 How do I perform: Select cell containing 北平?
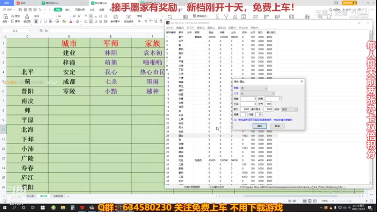pyautogui.click(x=27, y=72)
